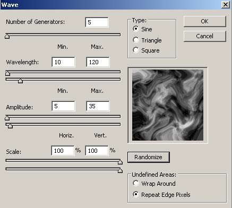Click the Number of Generators slider handle
The image size is (232, 208).
point(7,36)
